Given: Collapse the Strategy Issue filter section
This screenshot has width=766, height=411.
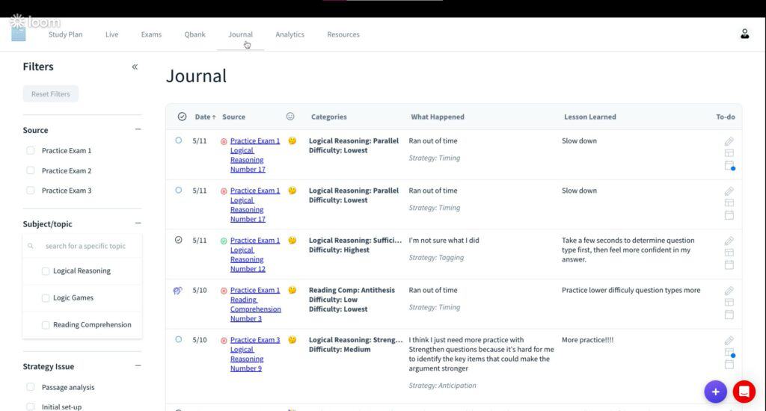Looking at the screenshot, I should (x=138, y=365).
